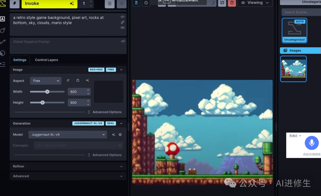Click the FREE aspect badge
Image resolution: width=321 pixels, height=196 pixels.
[x=111, y=70]
